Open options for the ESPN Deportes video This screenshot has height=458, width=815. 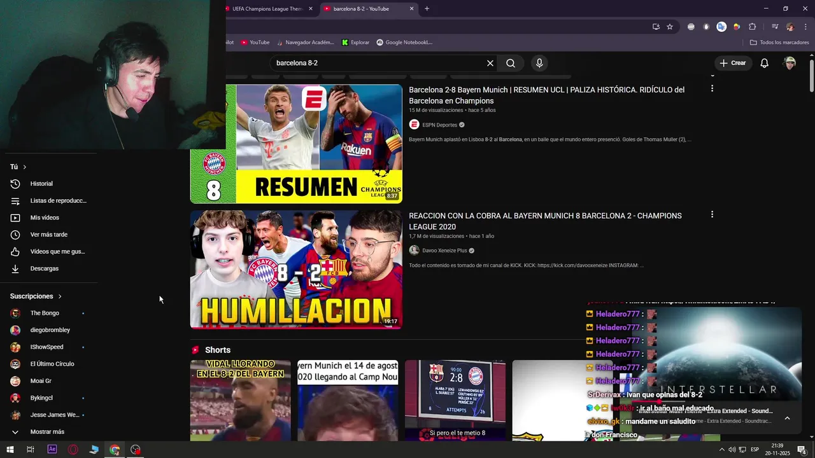pyautogui.click(x=712, y=88)
